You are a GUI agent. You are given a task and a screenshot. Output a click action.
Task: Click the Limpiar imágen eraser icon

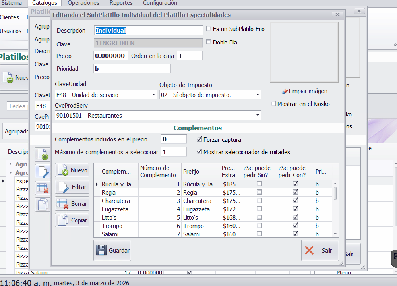pos(284,91)
